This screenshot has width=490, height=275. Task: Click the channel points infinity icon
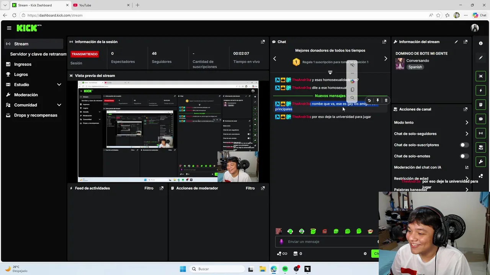(282, 254)
